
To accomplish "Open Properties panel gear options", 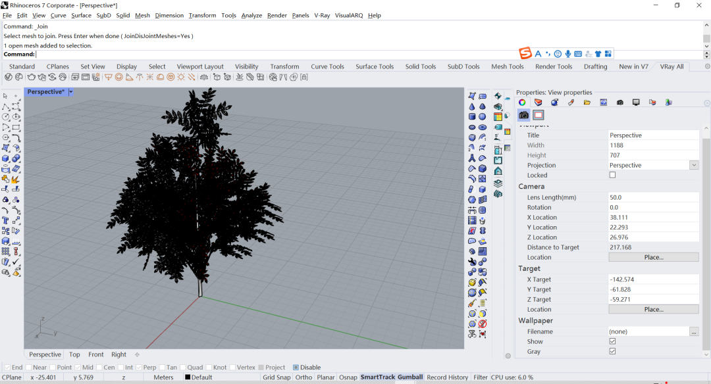I will (707, 103).
